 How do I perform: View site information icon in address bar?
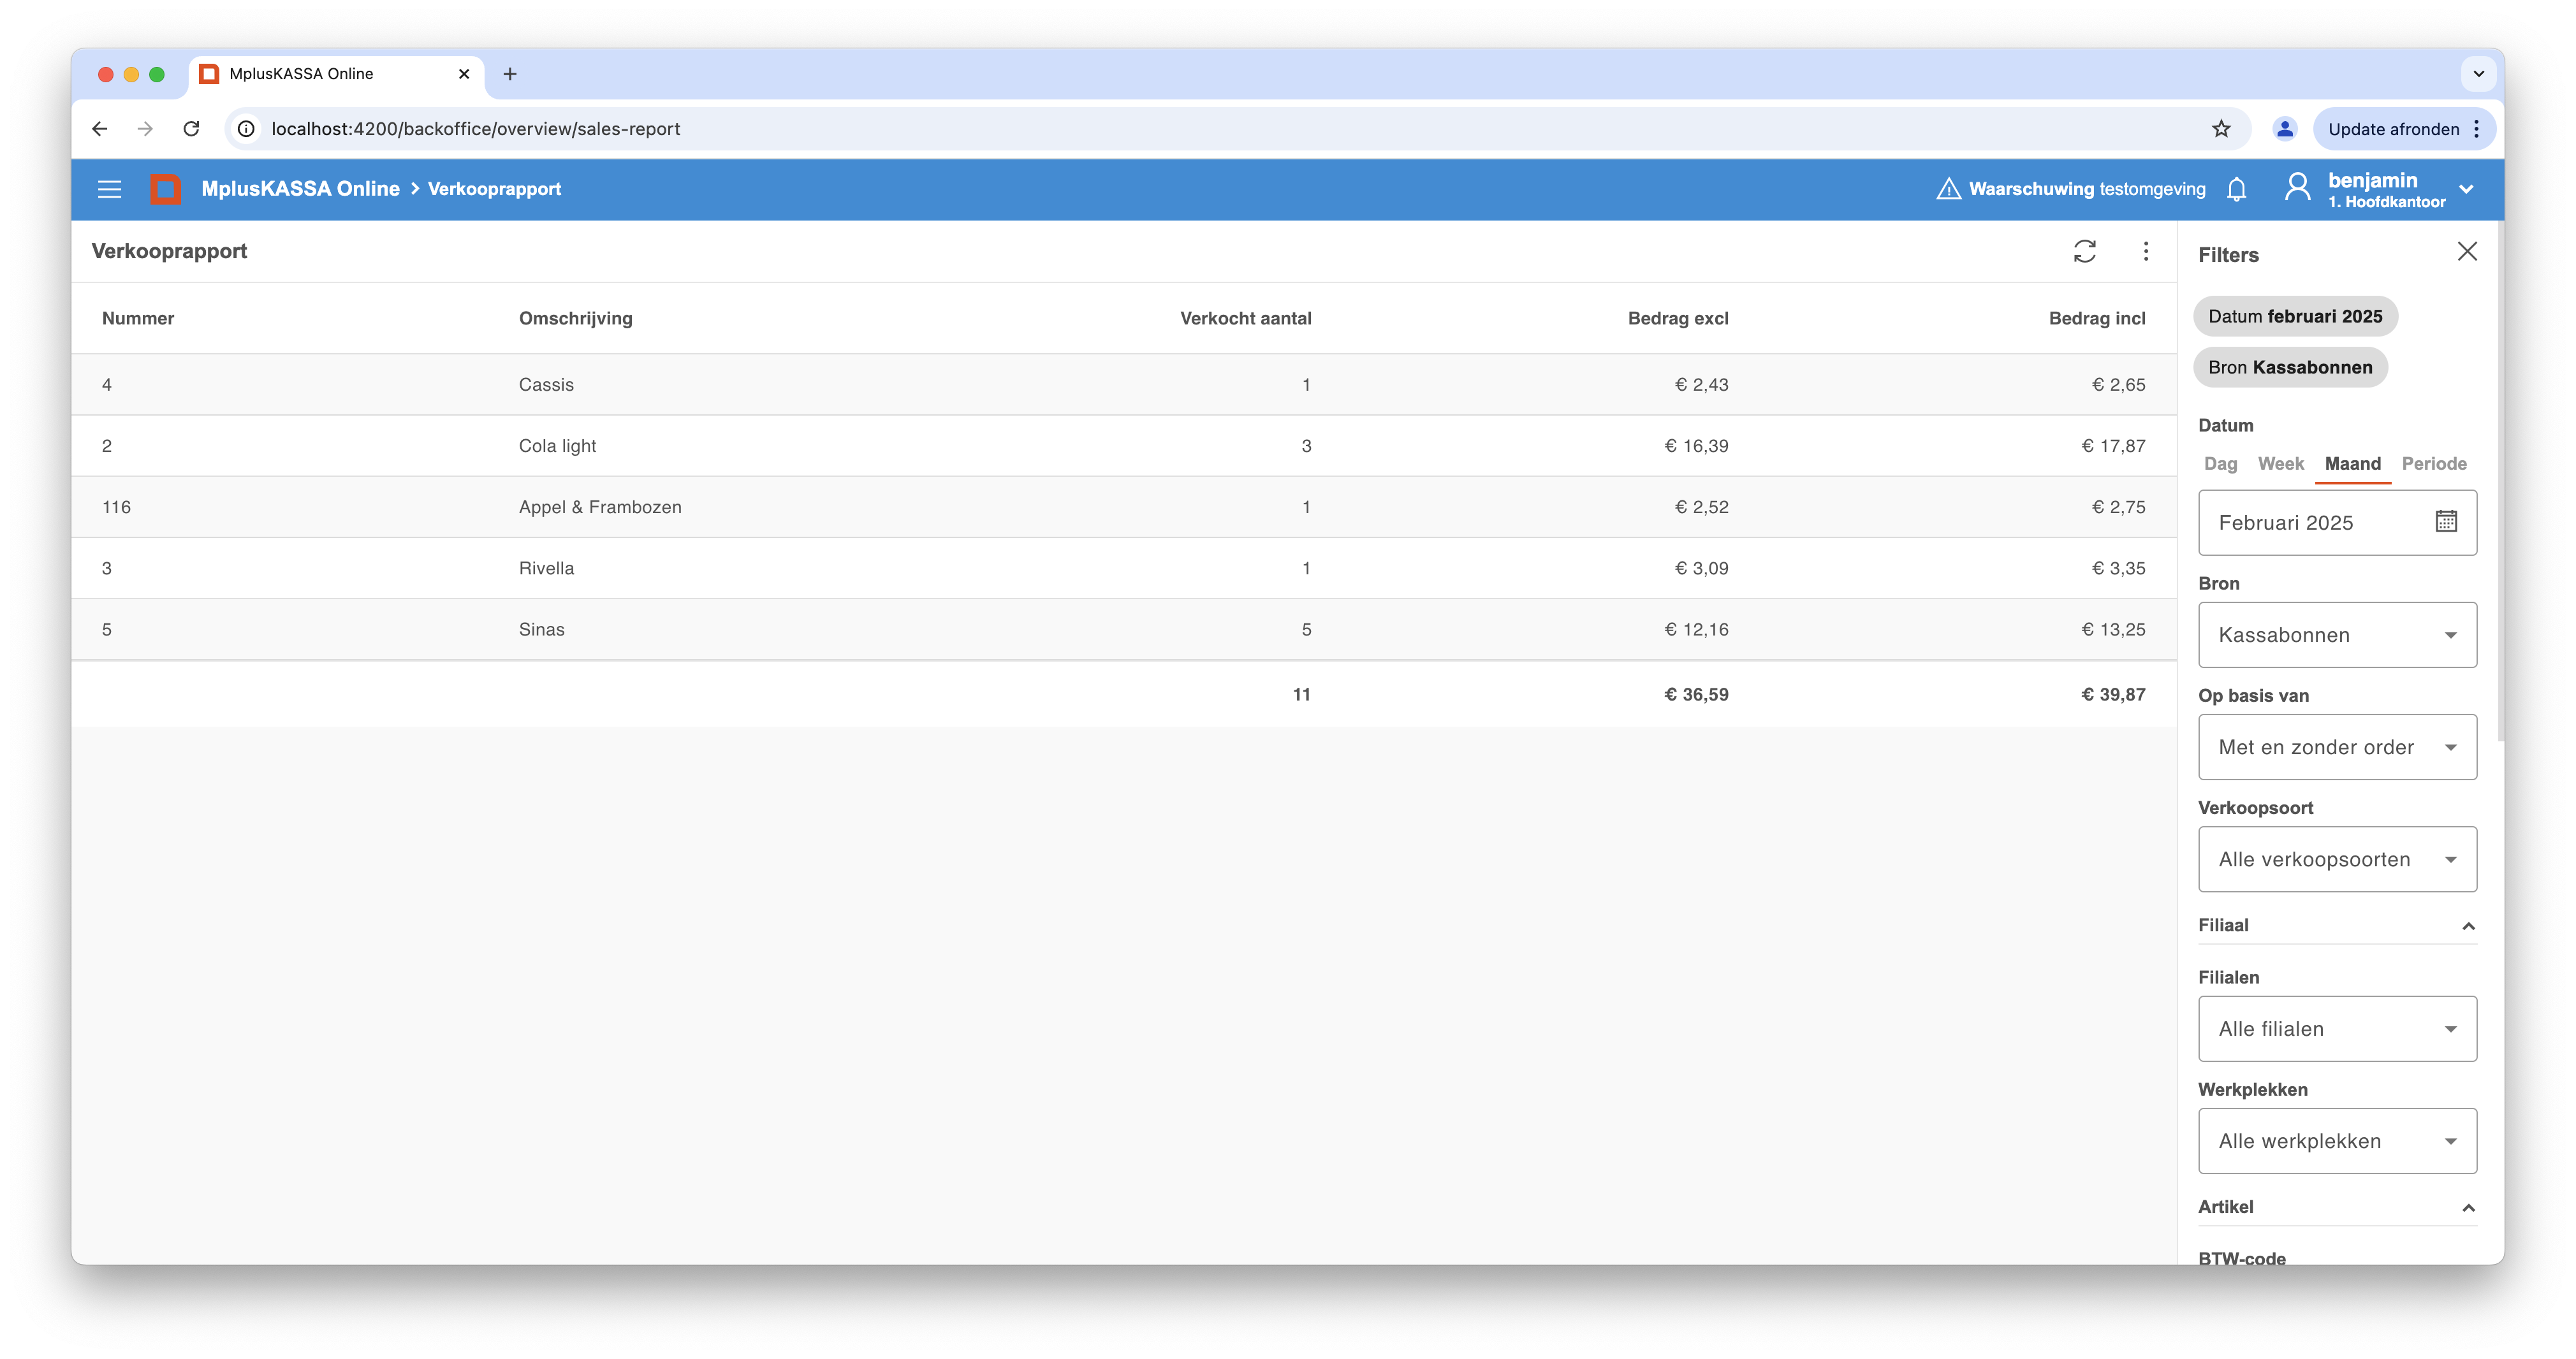click(246, 128)
